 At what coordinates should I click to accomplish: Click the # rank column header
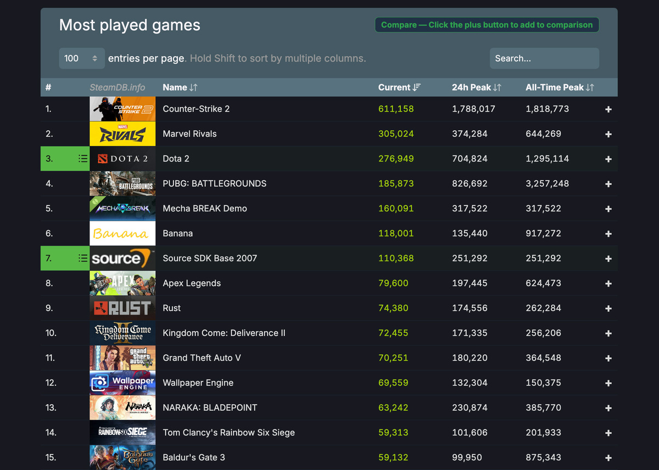click(x=48, y=87)
